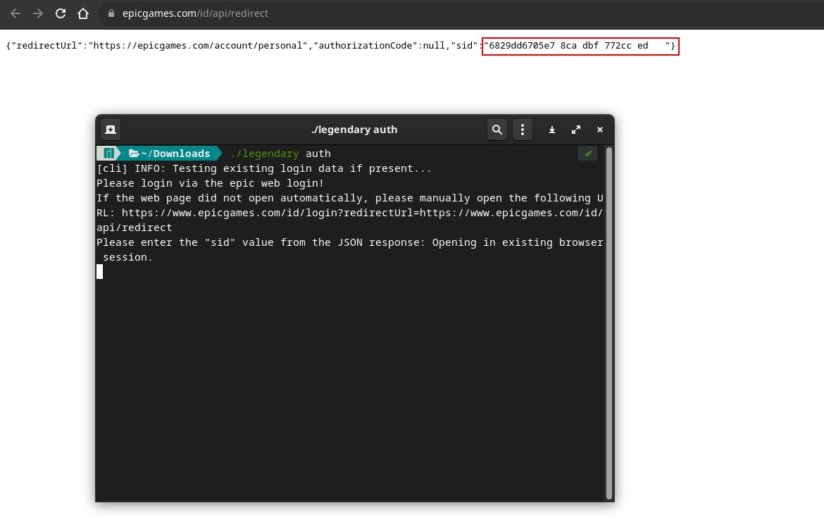This screenshot has height=529, width=824.
Task: Open the terminal's three-dot menu
Action: (x=523, y=130)
